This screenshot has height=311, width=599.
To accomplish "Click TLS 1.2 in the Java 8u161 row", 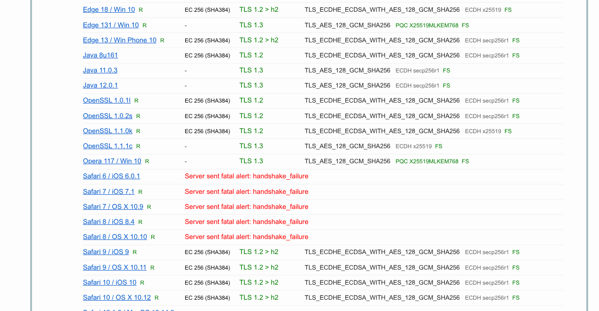I will tap(251, 55).
